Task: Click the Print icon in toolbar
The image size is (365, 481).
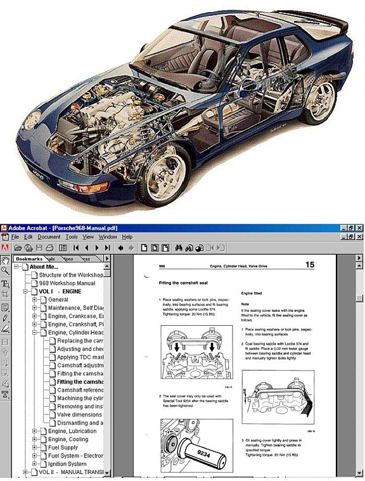Action: coord(49,248)
